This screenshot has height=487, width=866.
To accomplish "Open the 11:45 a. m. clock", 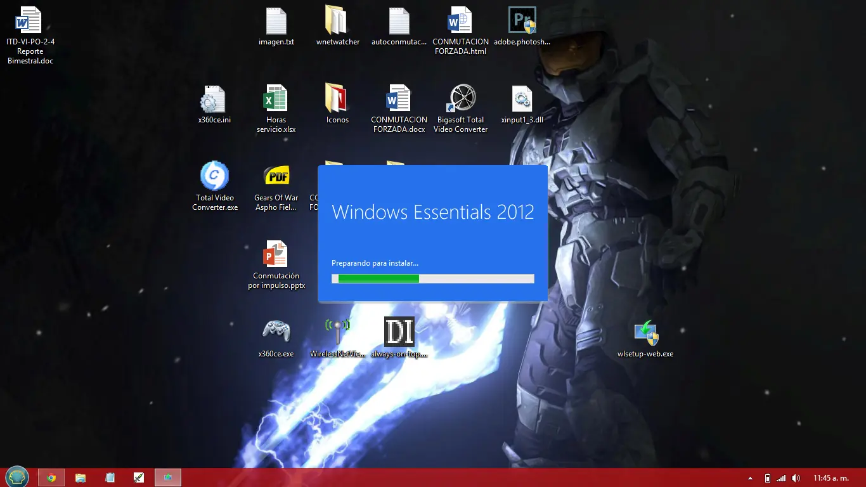I will [830, 478].
